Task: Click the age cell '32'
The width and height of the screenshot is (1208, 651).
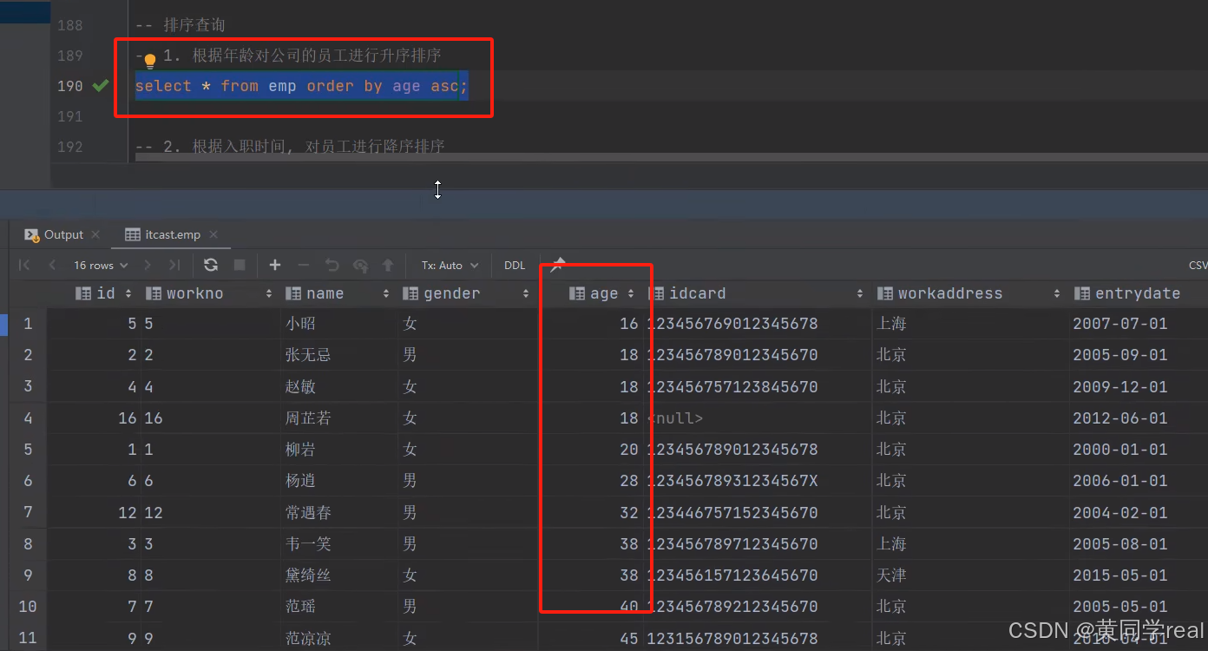Action: tap(628, 513)
